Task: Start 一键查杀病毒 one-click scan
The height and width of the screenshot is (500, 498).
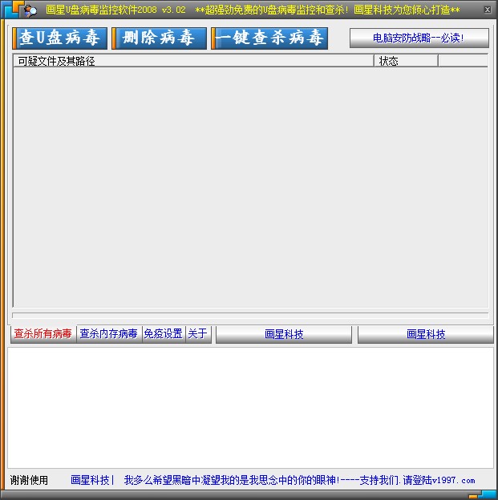Action: (269, 38)
